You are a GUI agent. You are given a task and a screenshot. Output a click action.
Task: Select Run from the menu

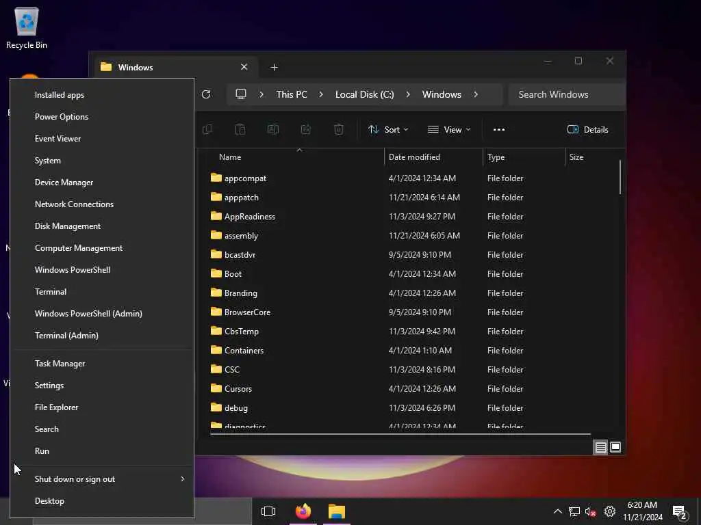click(x=102, y=451)
